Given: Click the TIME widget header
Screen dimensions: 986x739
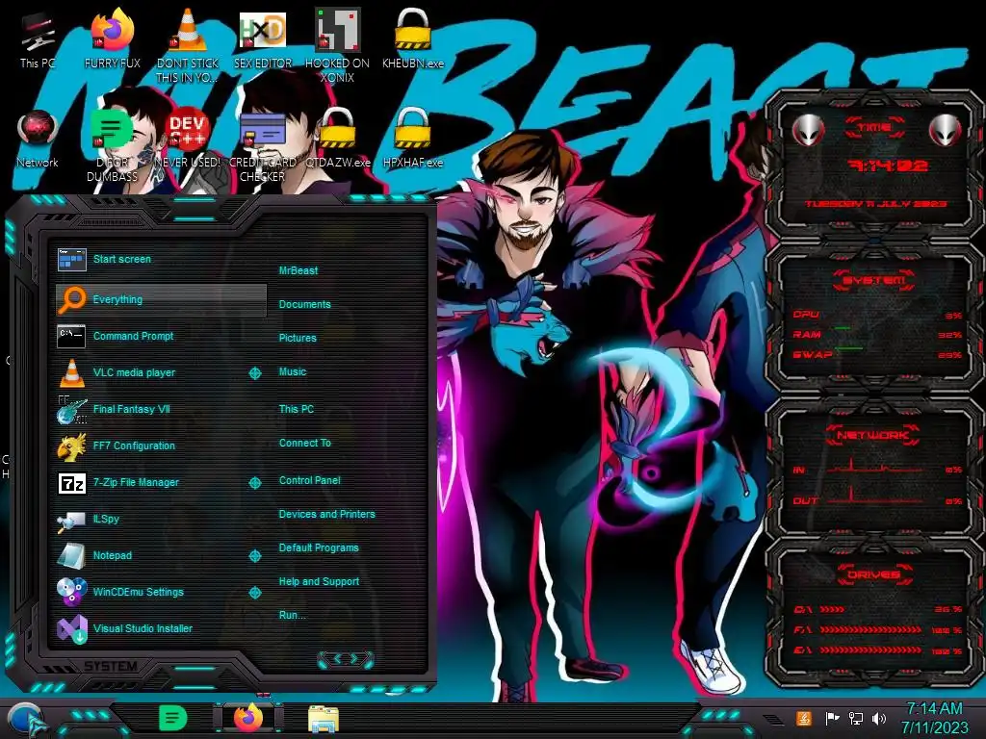Looking at the screenshot, I should pos(874,128).
